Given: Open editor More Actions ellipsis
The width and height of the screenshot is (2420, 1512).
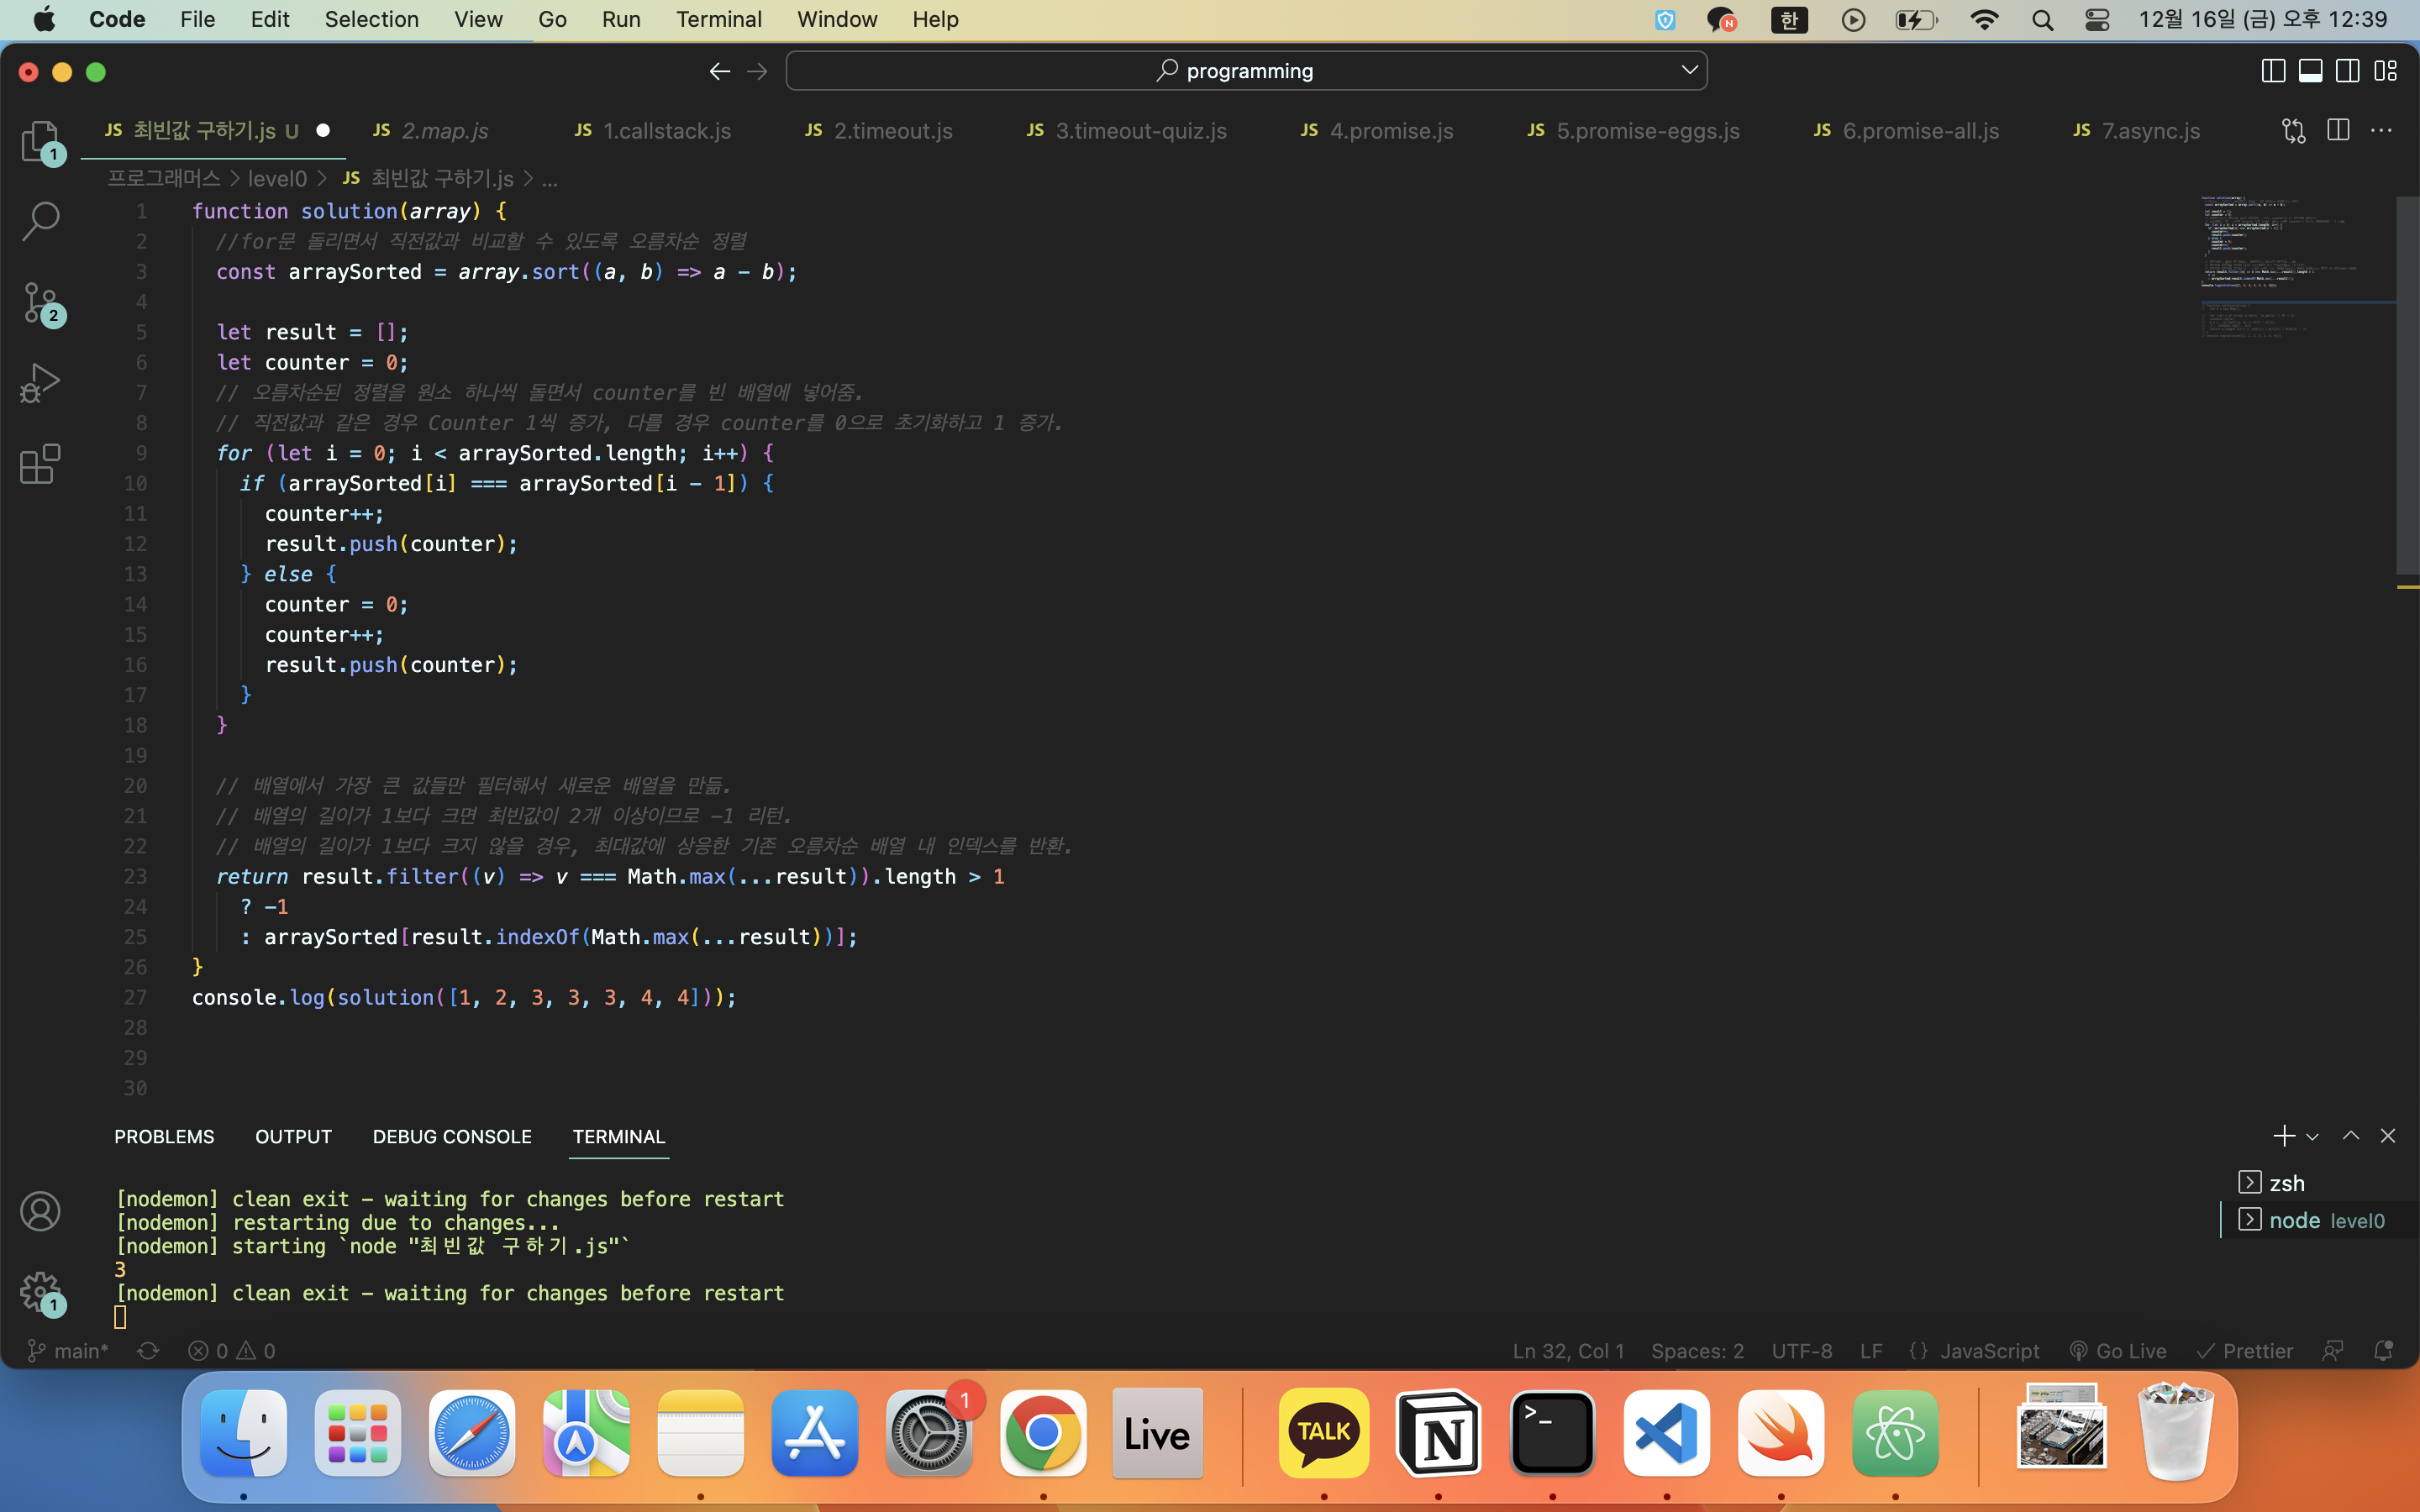Looking at the screenshot, I should click(2381, 131).
